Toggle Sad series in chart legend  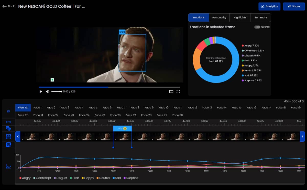[x=116, y=178]
